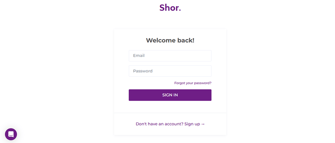
Task: Tap the intercom chat launcher icon
Action: point(11,134)
